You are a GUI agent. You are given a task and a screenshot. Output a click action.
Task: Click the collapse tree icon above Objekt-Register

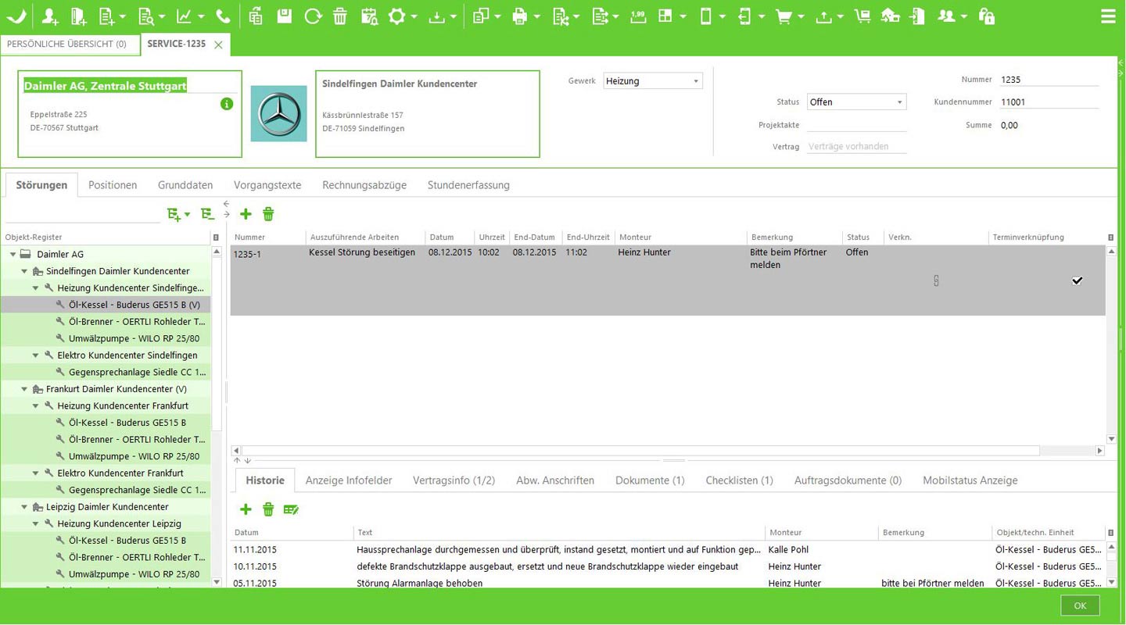coord(206,214)
